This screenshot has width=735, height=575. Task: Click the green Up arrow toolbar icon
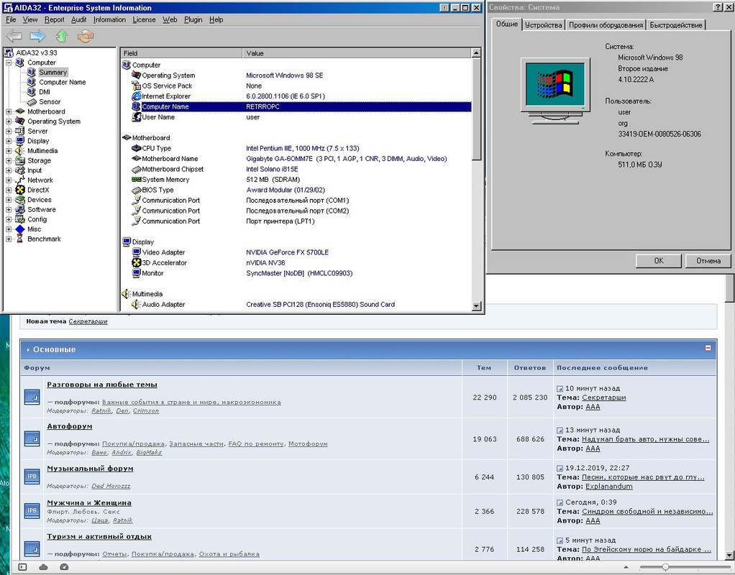[x=62, y=36]
